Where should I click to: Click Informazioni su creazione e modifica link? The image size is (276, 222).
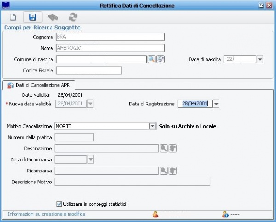46,214
